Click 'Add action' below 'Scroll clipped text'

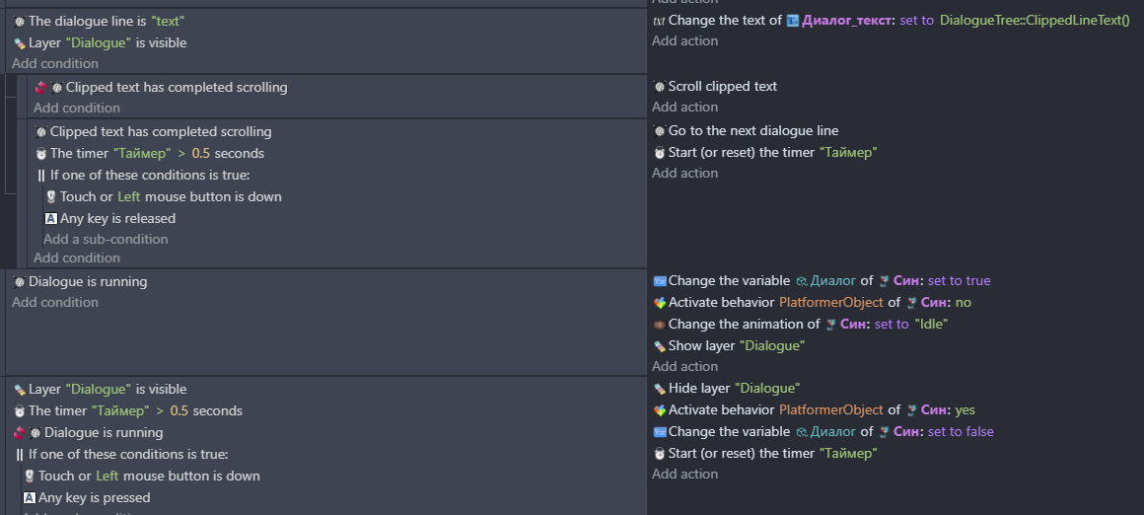pyautogui.click(x=684, y=107)
